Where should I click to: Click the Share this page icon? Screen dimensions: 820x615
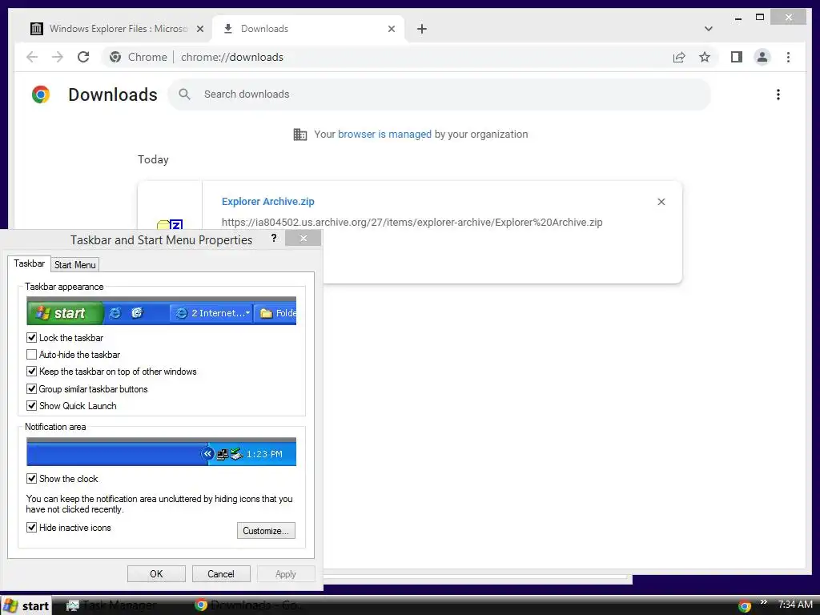[x=679, y=57]
